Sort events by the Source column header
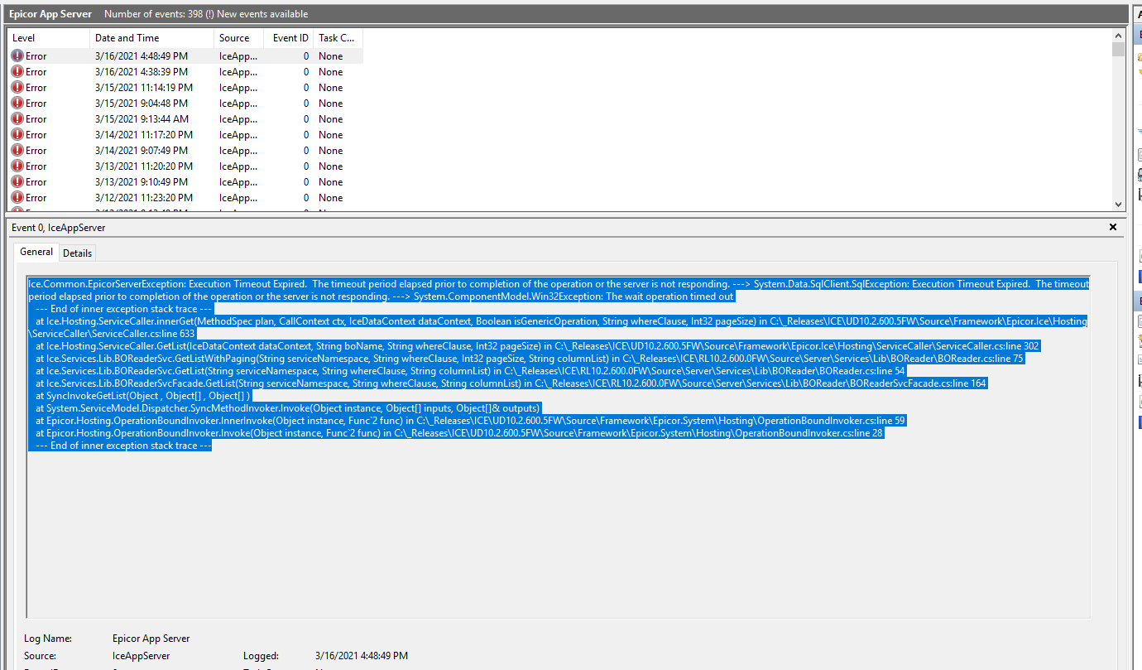This screenshot has height=670, width=1142. click(x=239, y=38)
